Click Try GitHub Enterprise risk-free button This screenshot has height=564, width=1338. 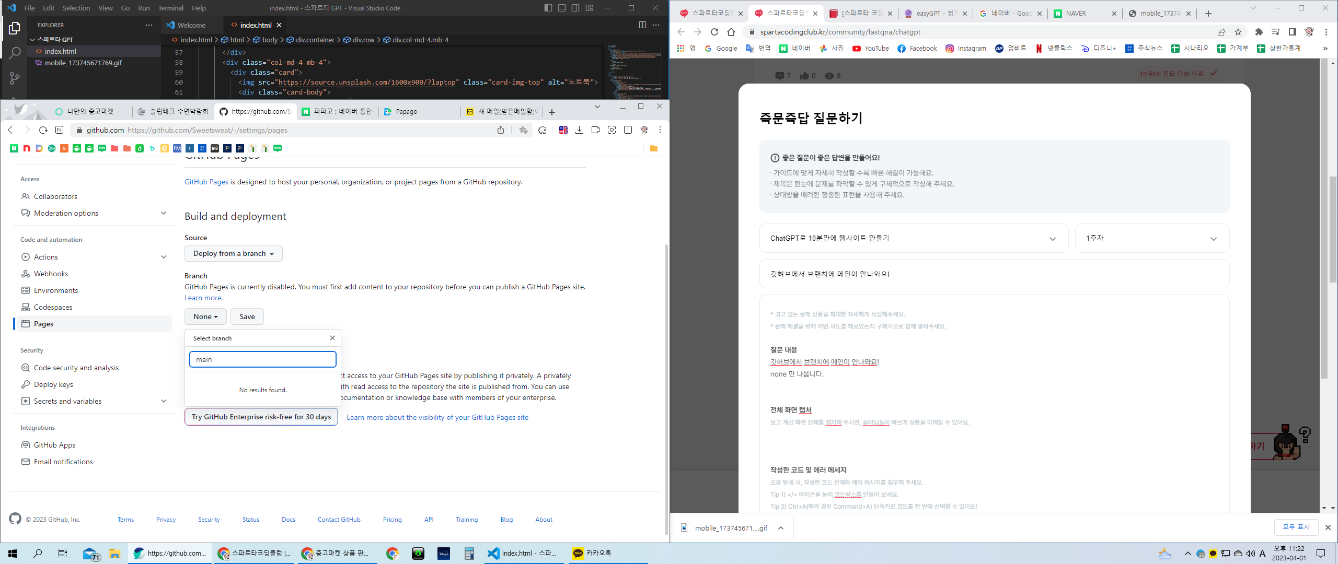(x=261, y=417)
